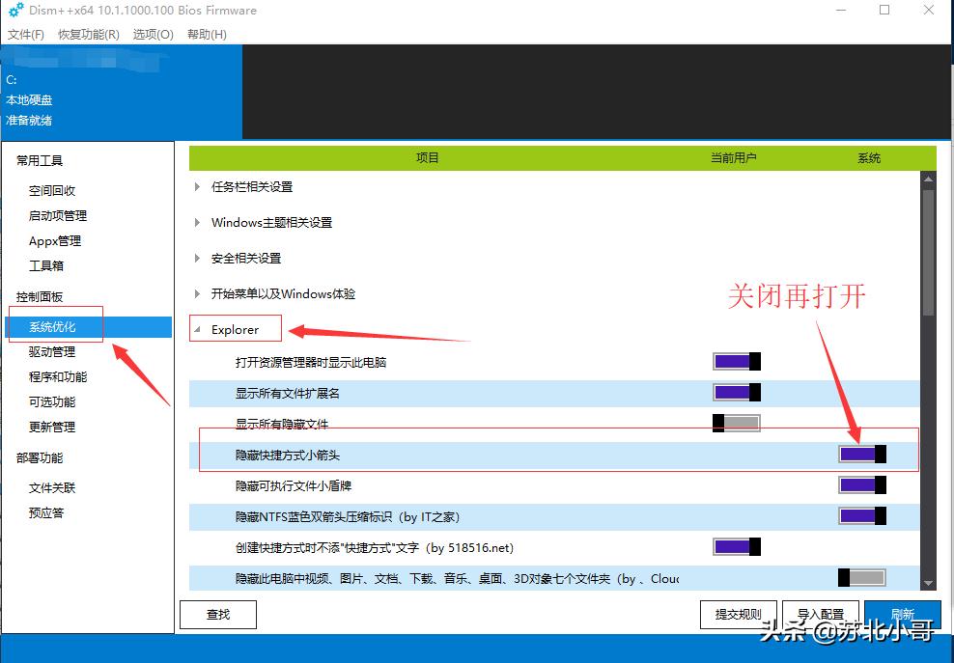Click 导入配置 to import settings
This screenshot has width=954, height=663.
point(821,614)
